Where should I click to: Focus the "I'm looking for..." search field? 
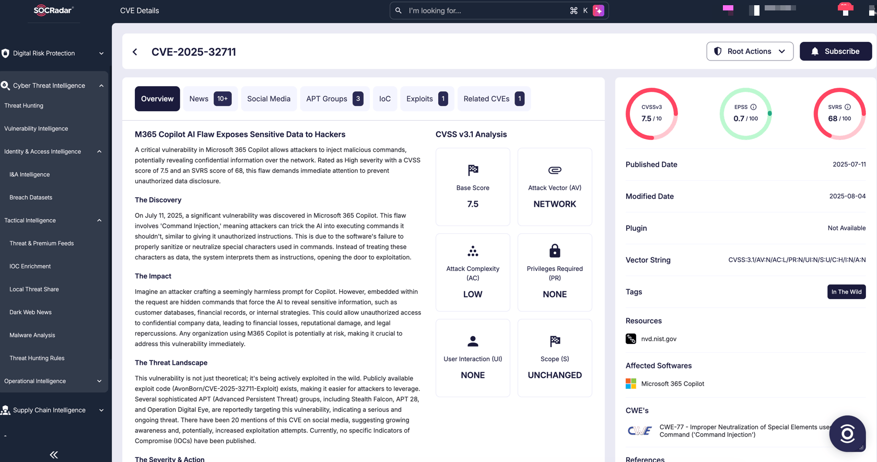click(x=499, y=10)
